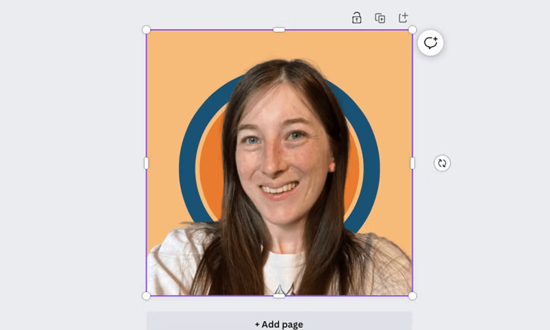Select the bottom-right corner resize handle

413,296
